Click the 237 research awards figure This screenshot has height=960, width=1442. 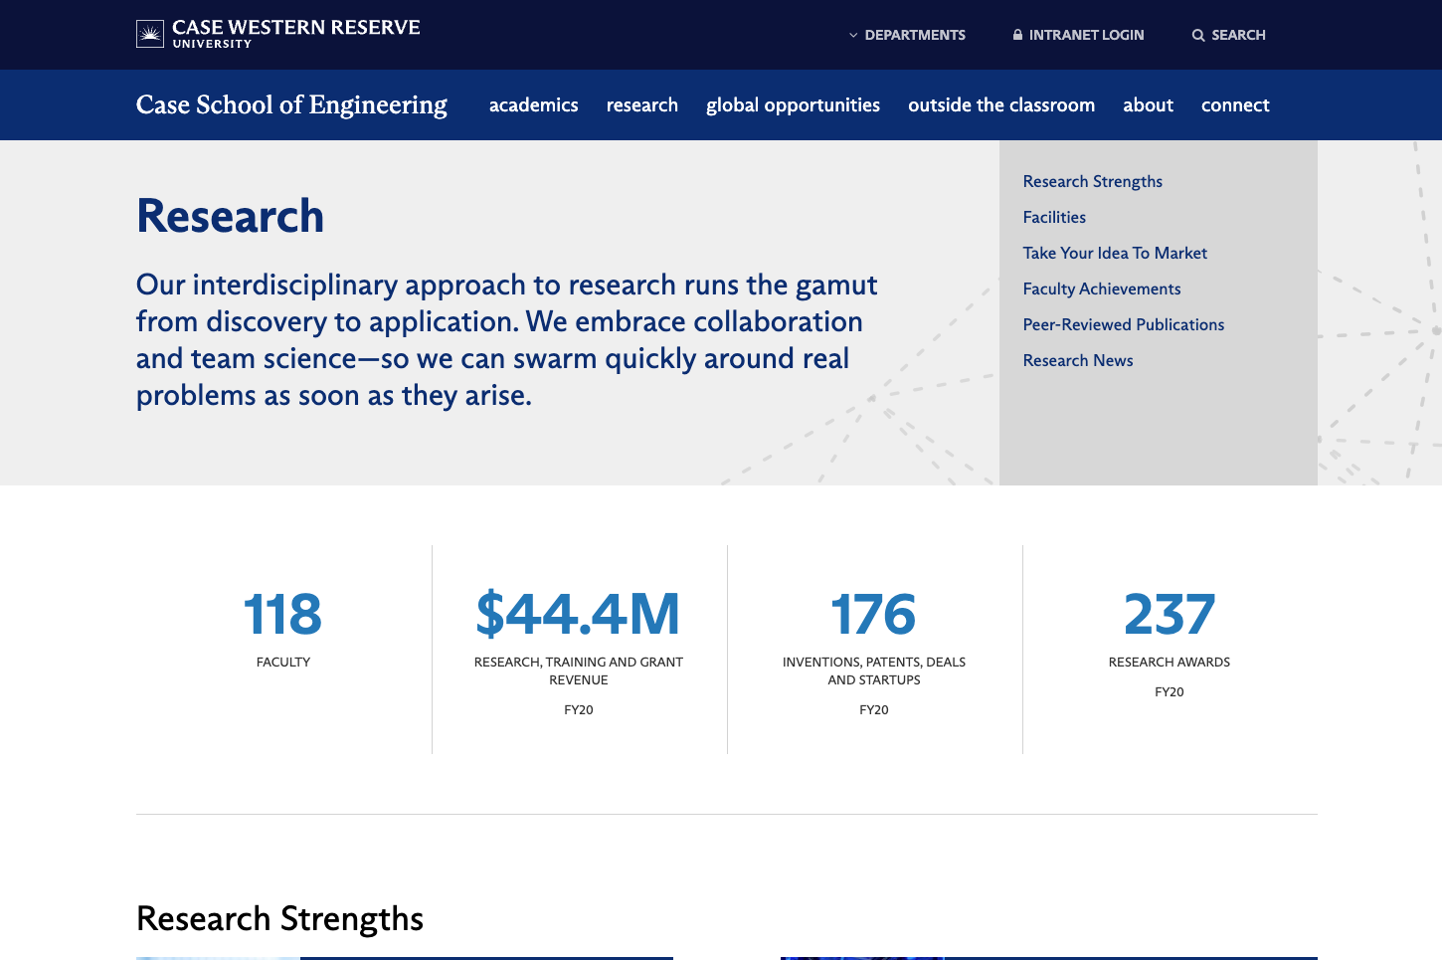pos(1170,614)
